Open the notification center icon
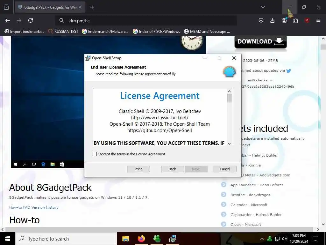 [x=315, y=239]
